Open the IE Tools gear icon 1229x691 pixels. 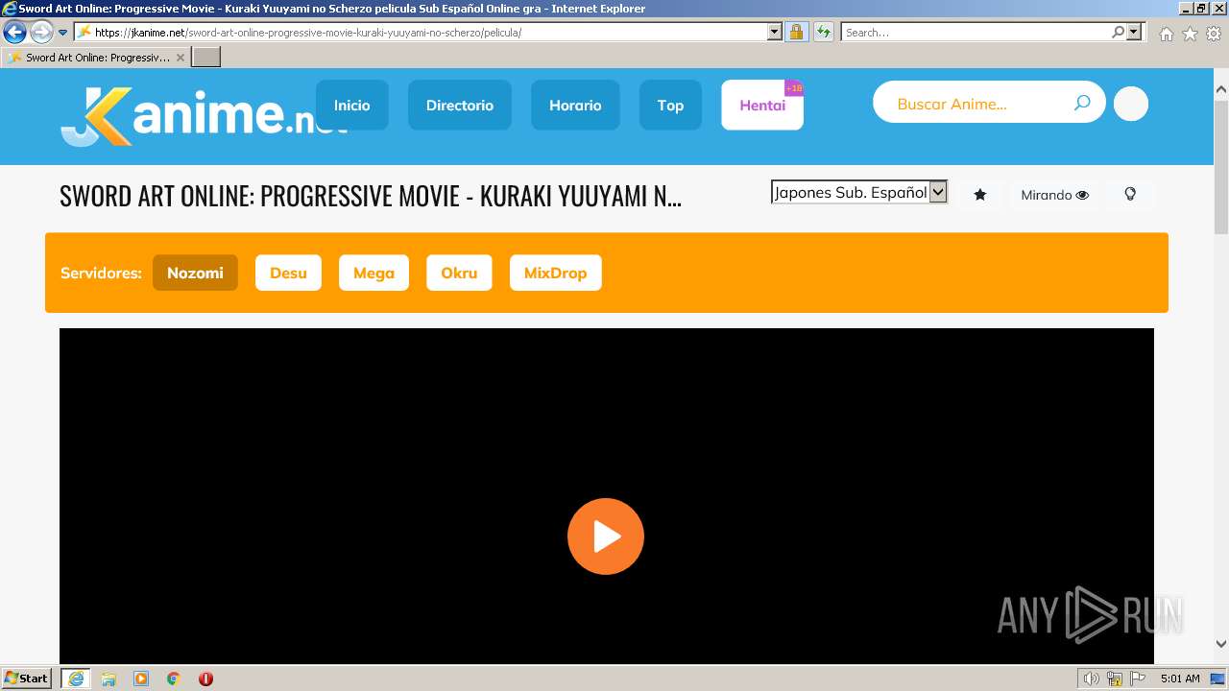1214,34
